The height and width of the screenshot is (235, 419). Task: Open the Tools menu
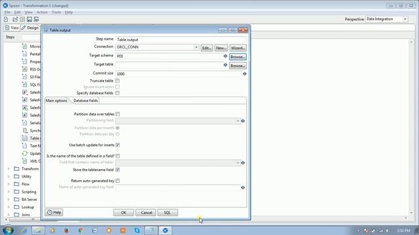[x=56, y=12]
